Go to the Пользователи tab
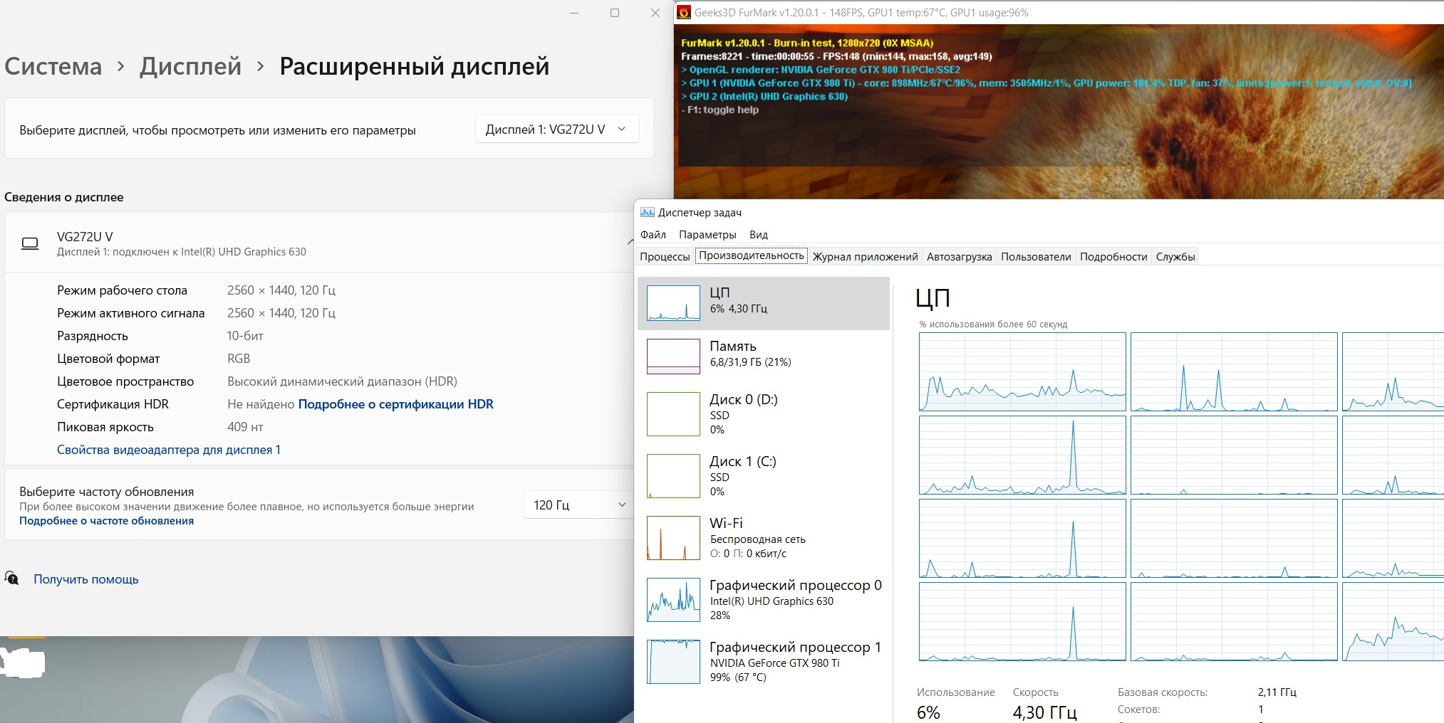The width and height of the screenshot is (1444, 723). 1036,257
